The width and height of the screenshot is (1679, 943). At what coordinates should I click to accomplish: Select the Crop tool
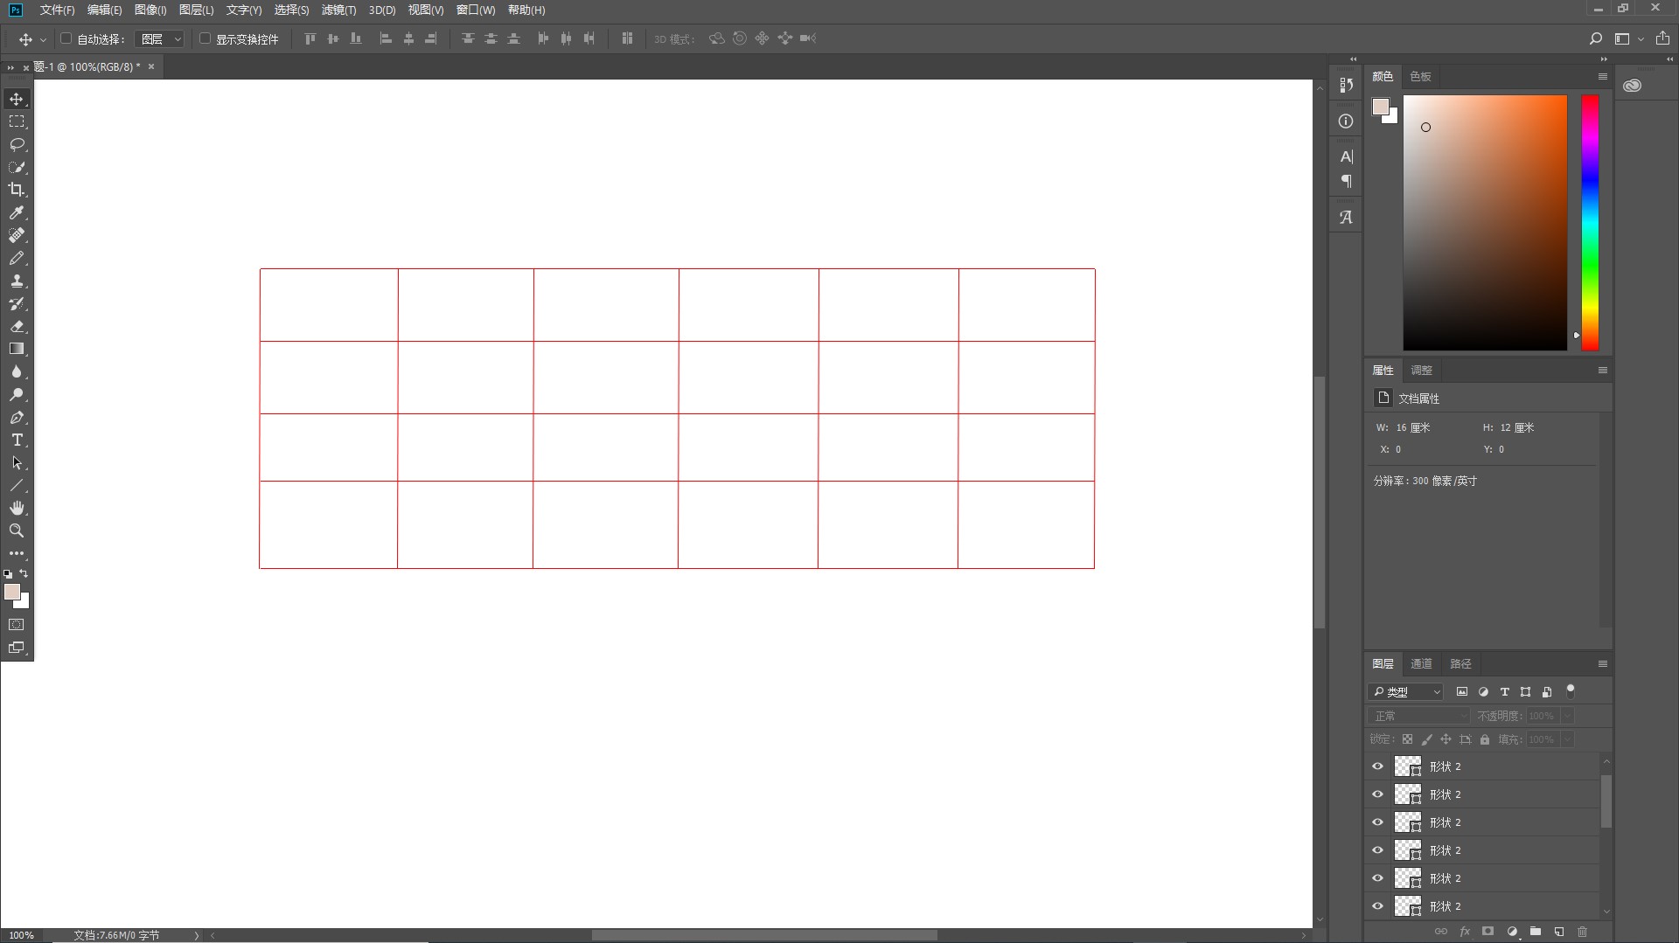coord(17,190)
